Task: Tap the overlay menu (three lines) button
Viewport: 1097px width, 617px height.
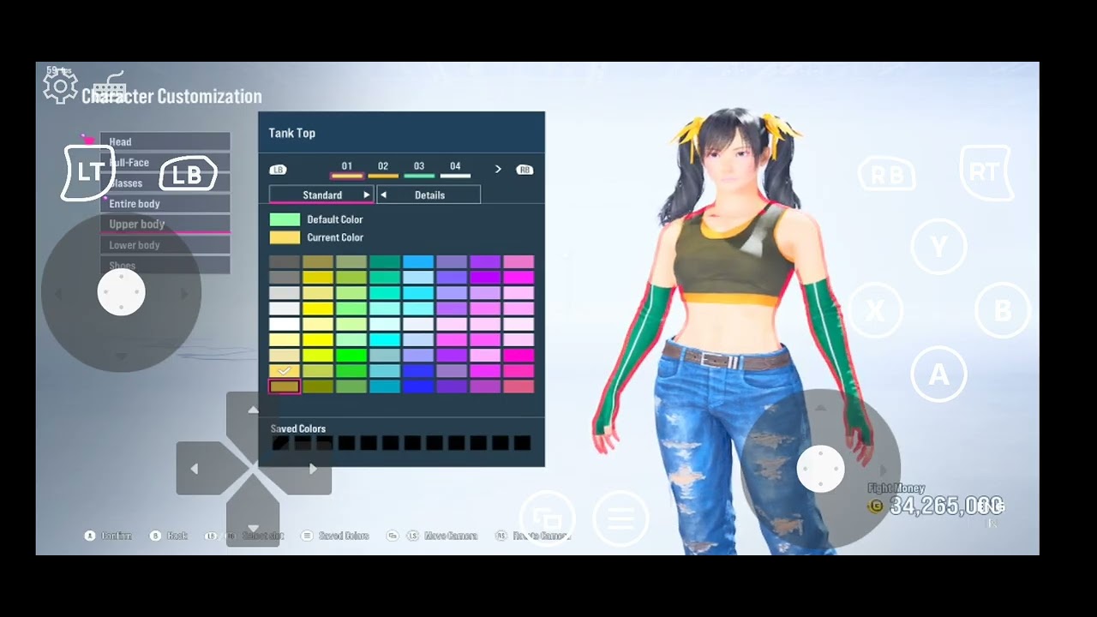Action: (x=621, y=518)
